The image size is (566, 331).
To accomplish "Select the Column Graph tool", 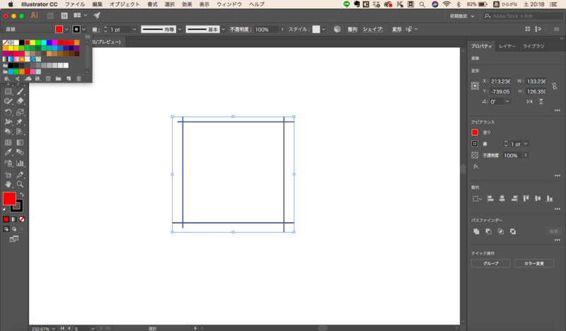I will (20, 163).
